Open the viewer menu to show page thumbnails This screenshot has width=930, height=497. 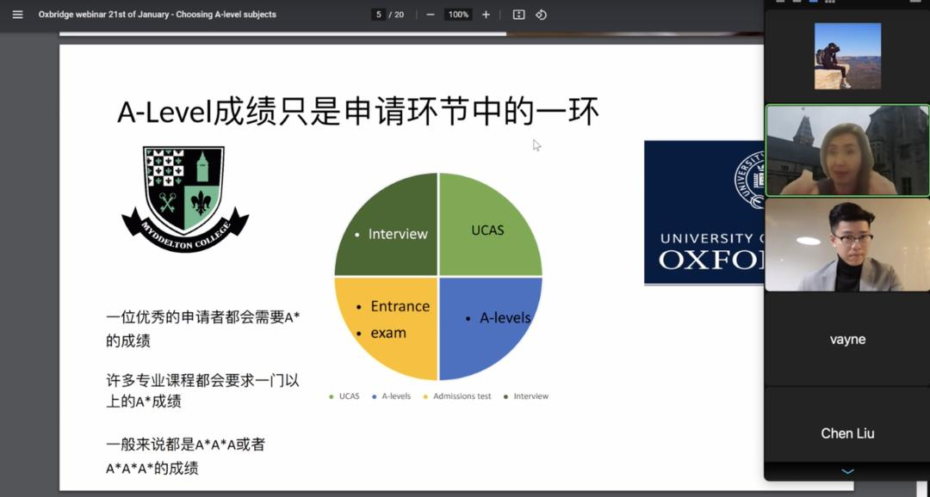tap(16, 14)
